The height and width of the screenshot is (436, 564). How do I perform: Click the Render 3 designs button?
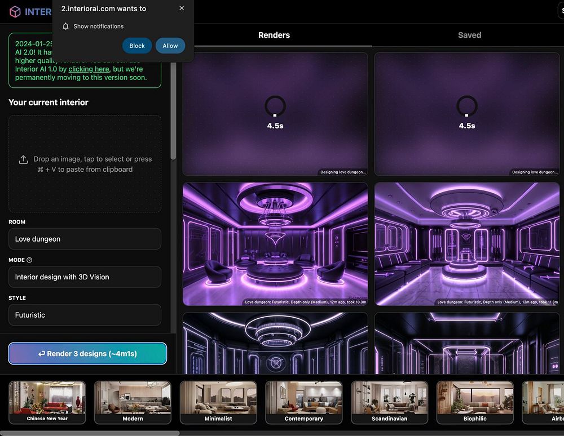click(87, 354)
